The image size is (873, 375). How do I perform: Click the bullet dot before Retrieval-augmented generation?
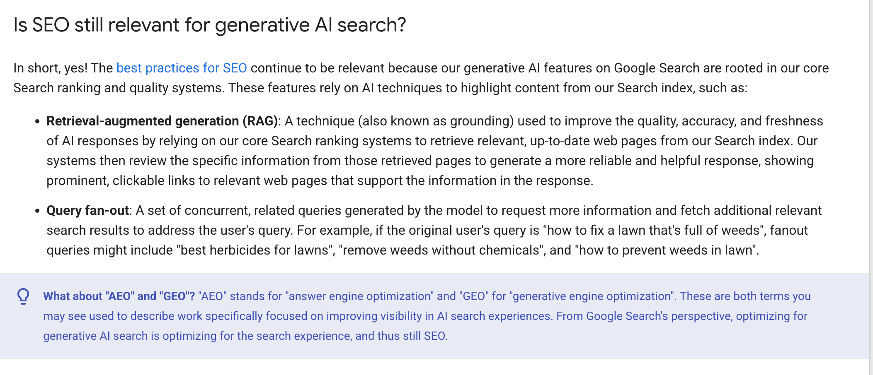(37, 121)
